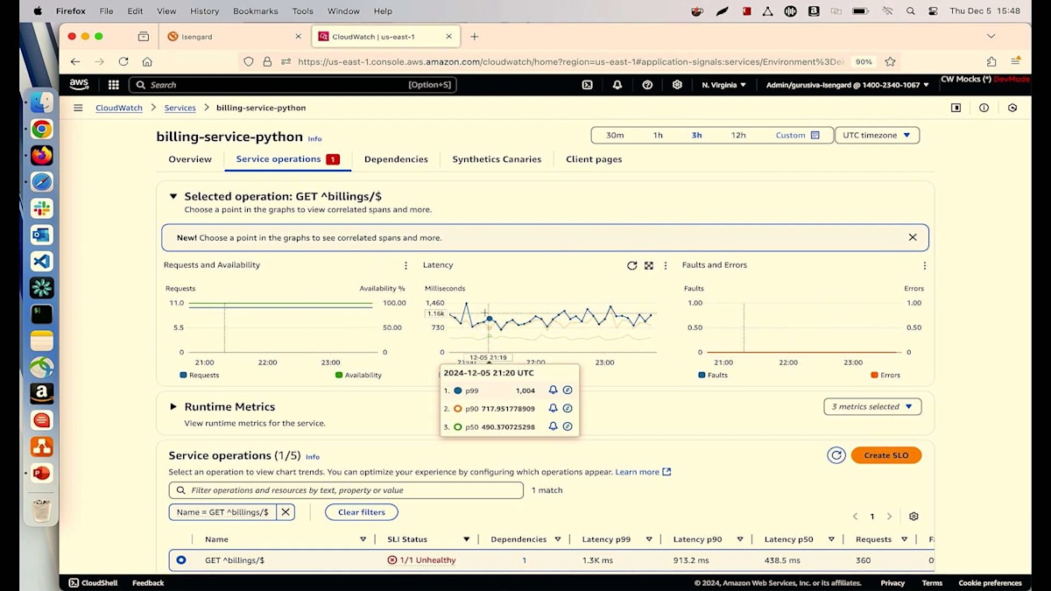This screenshot has width=1051, height=591.
Task: Switch to the Synthetics Canaries tab
Action: coord(497,159)
